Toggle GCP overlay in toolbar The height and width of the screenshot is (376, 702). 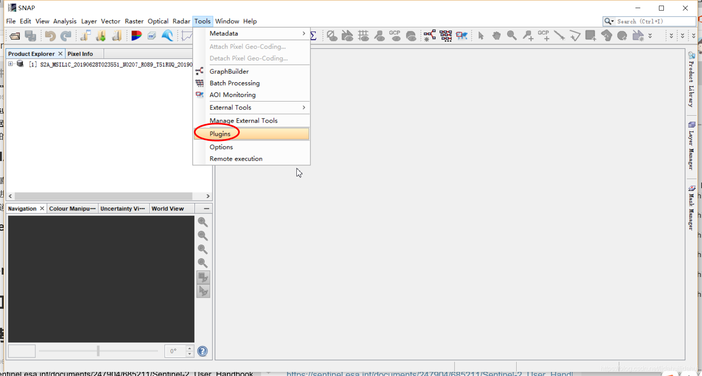click(395, 36)
